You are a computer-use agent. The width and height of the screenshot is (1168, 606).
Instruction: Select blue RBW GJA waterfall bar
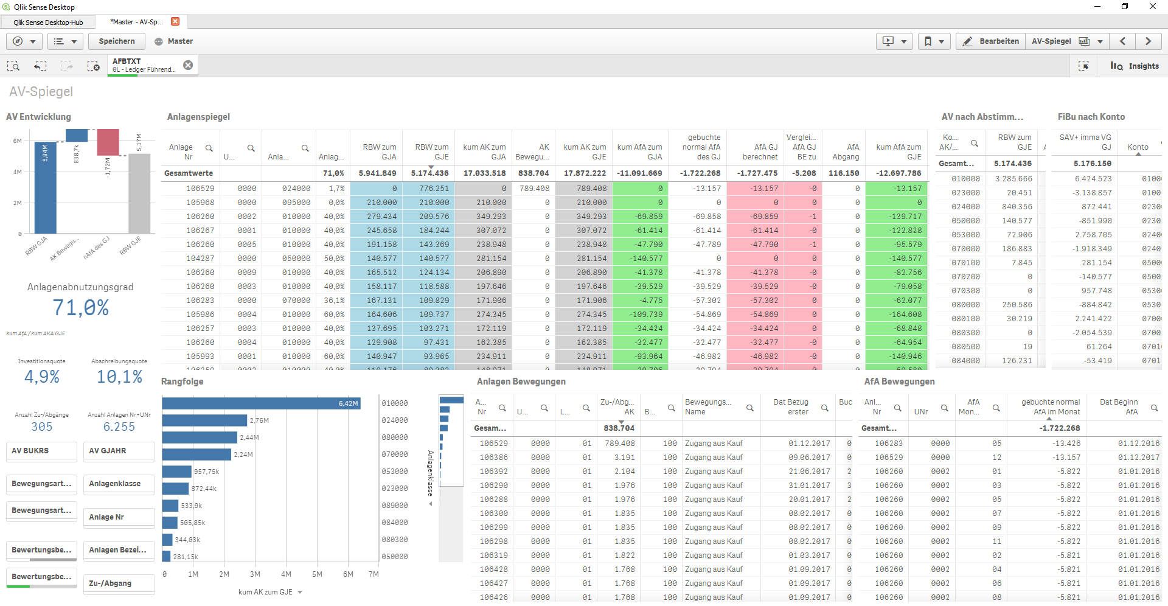click(46, 187)
